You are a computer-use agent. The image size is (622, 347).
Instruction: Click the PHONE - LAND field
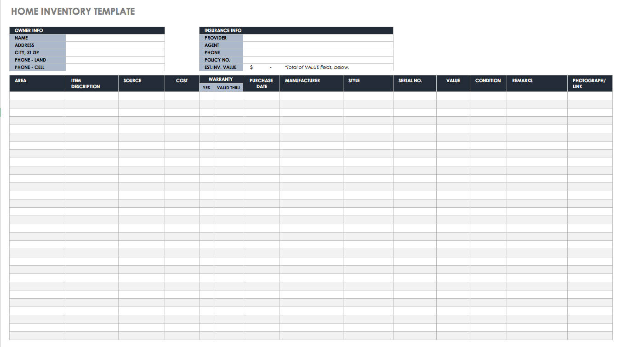115,60
